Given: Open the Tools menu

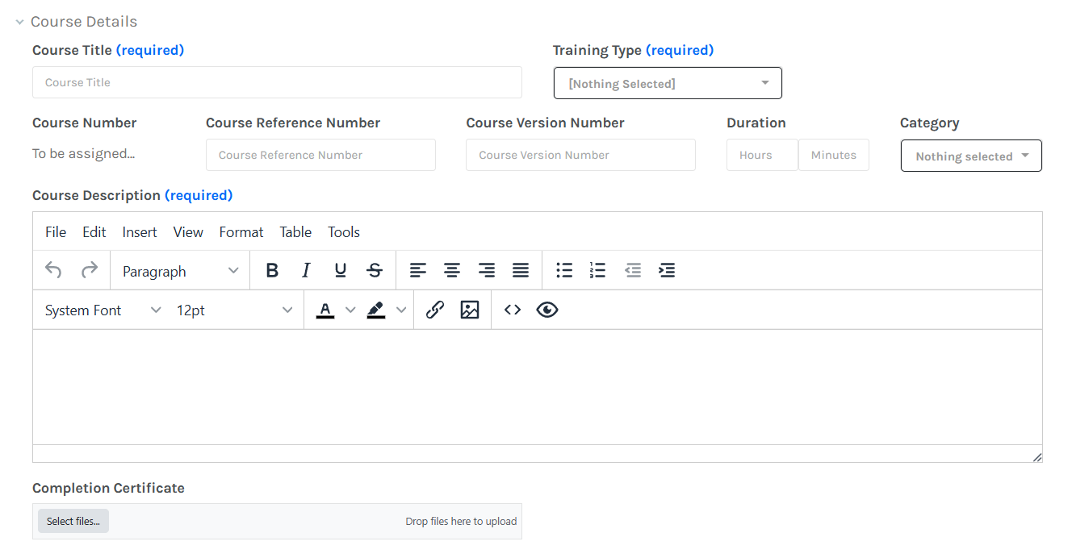Looking at the screenshot, I should pyautogui.click(x=344, y=232).
